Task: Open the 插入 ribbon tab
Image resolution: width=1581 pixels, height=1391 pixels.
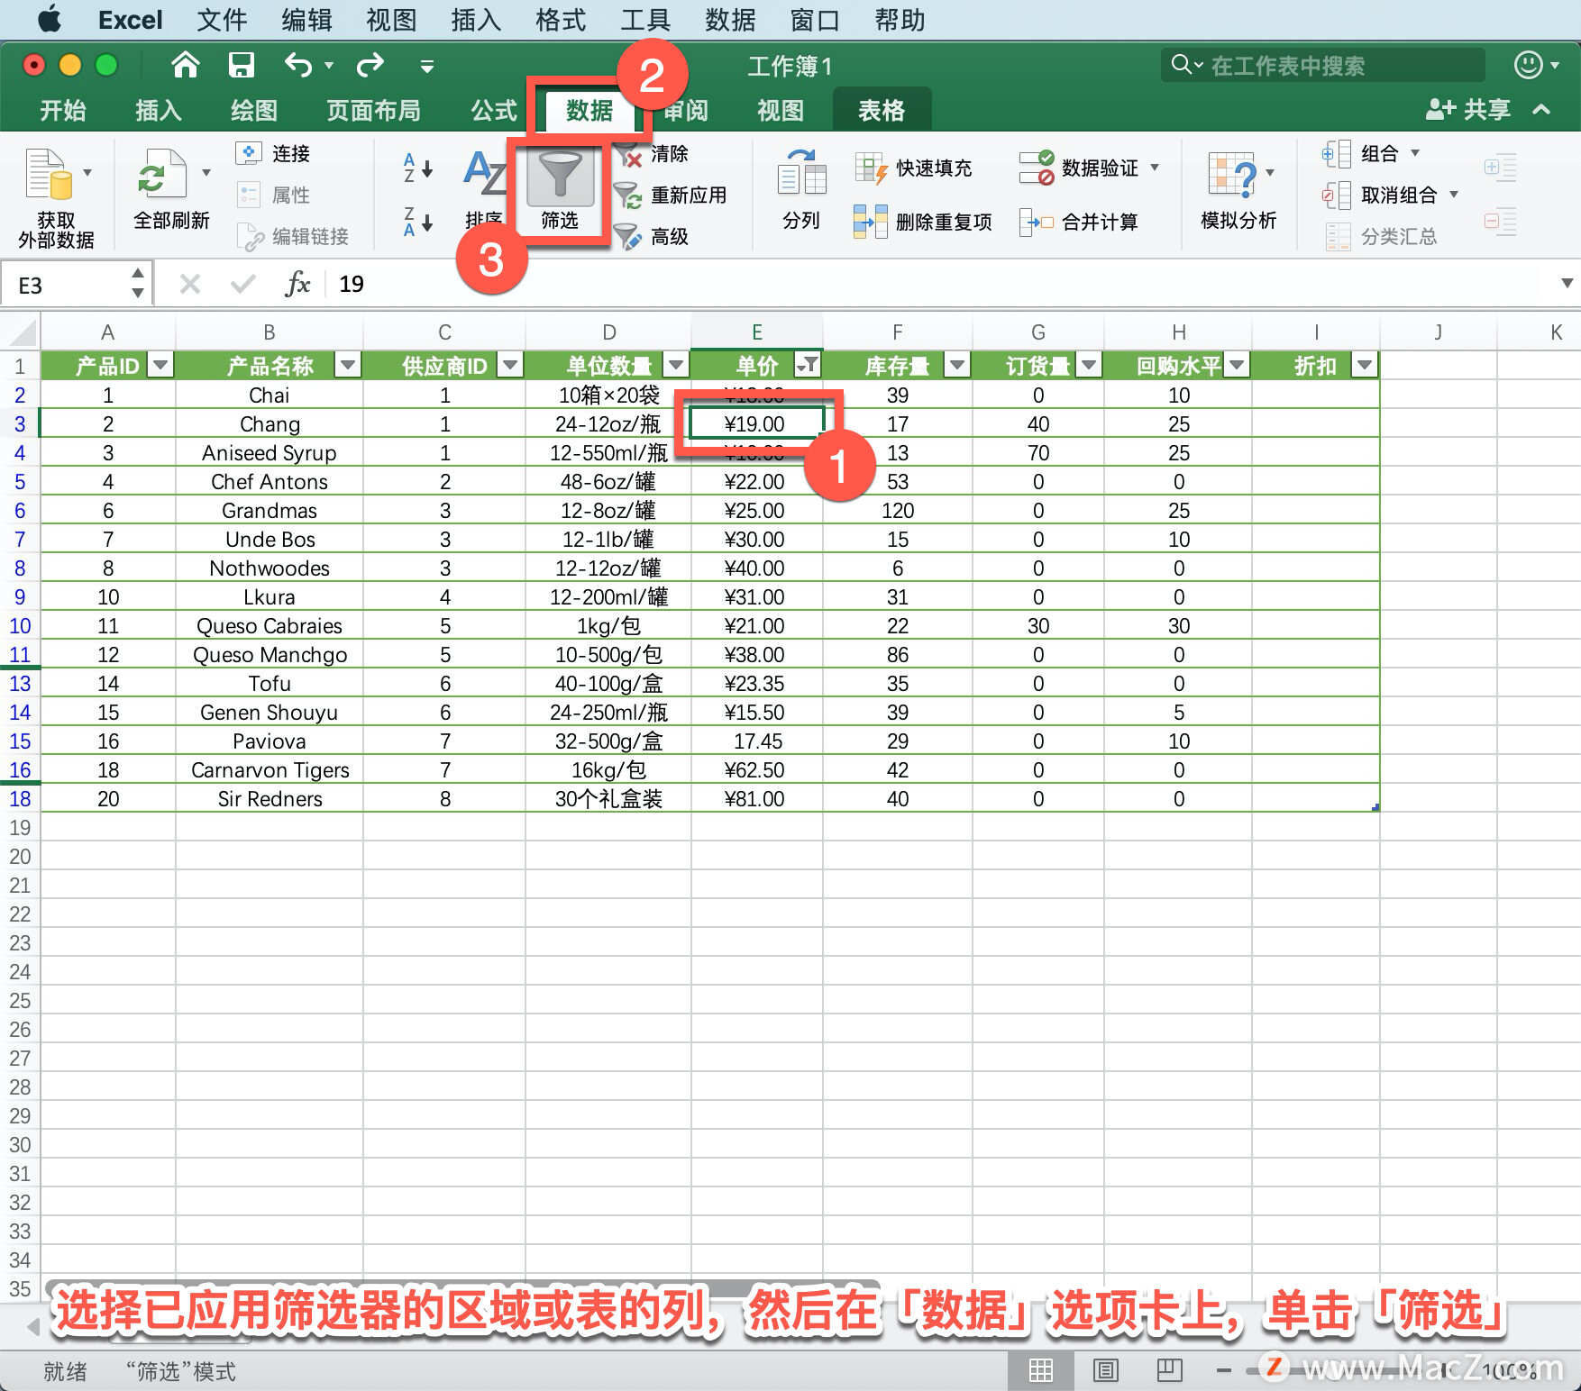Action: point(159,110)
